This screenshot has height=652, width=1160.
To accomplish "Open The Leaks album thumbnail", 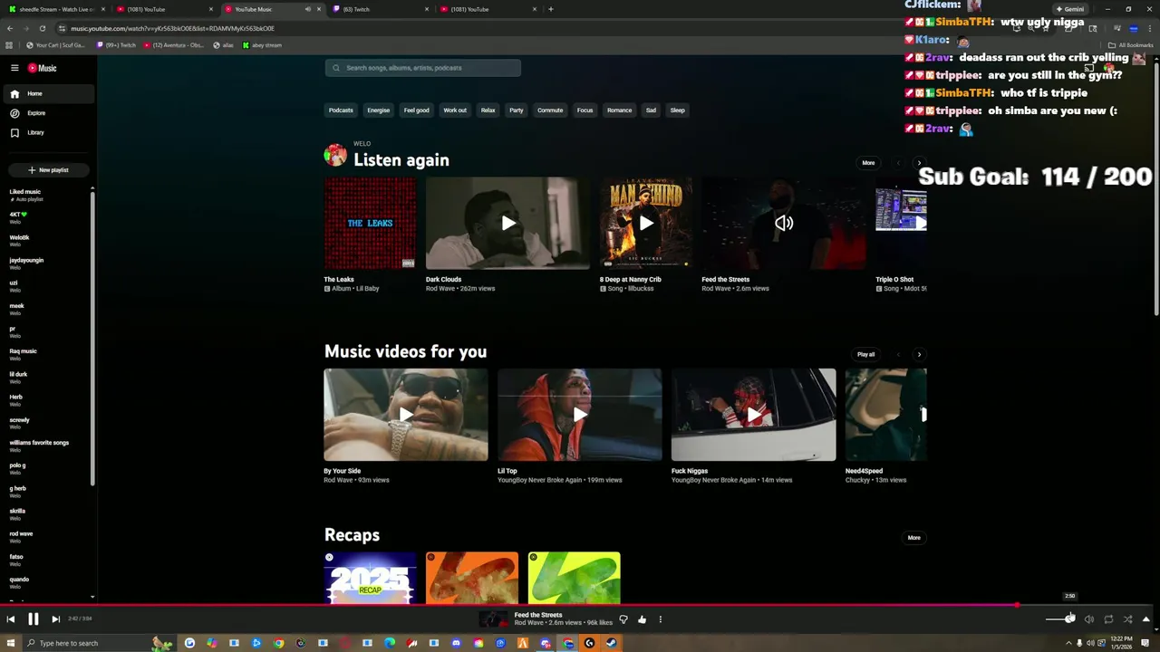I will click(370, 223).
